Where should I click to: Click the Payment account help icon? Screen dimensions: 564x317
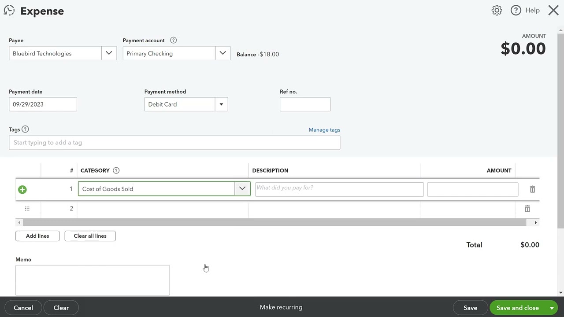[174, 40]
